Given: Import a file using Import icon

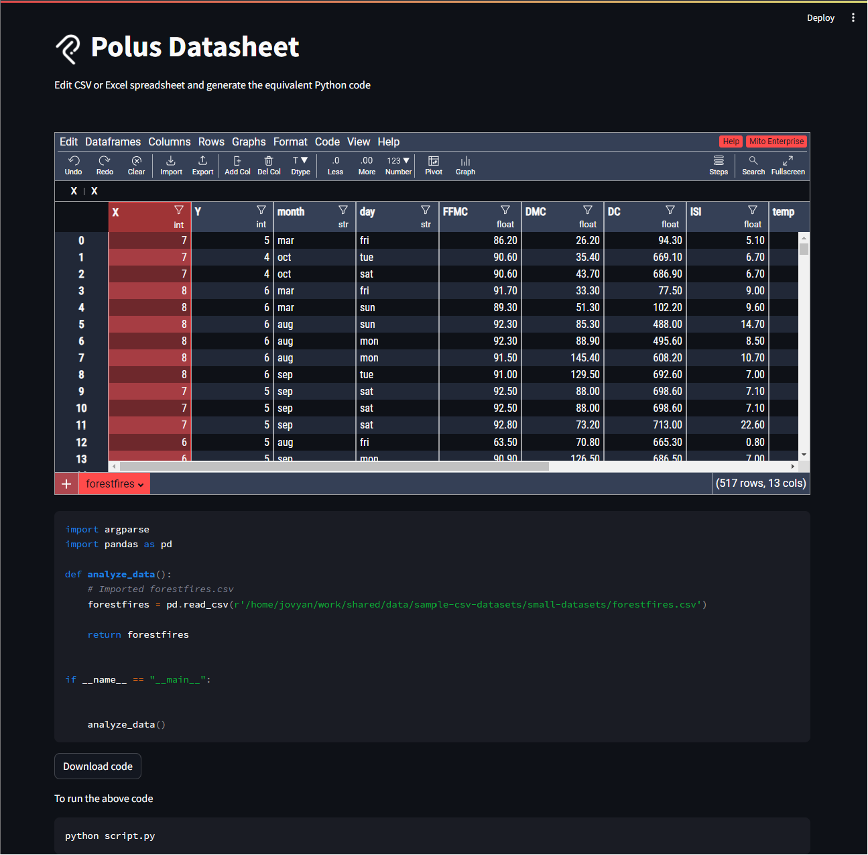Looking at the screenshot, I should (171, 165).
